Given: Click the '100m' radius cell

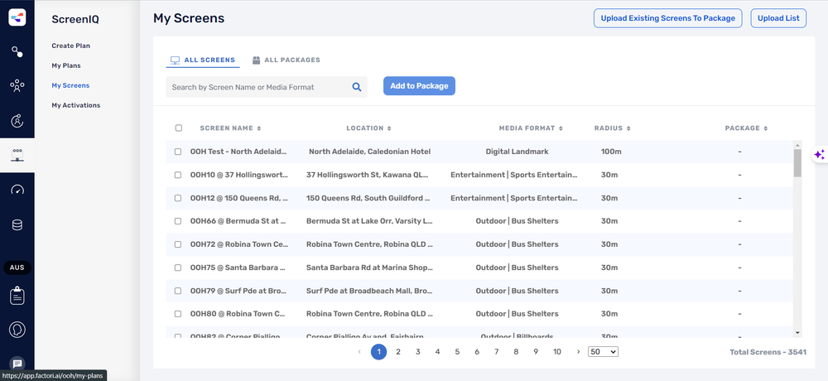Looking at the screenshot, I should (611, 152).
